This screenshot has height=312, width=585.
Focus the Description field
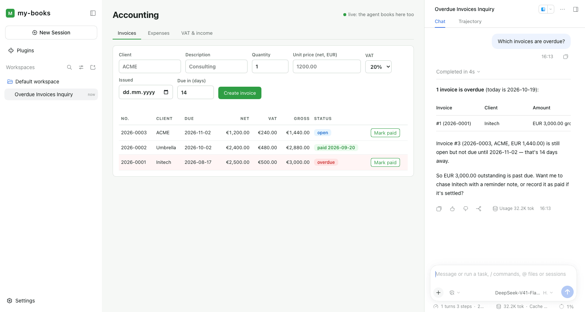click(x=216, y=67)
